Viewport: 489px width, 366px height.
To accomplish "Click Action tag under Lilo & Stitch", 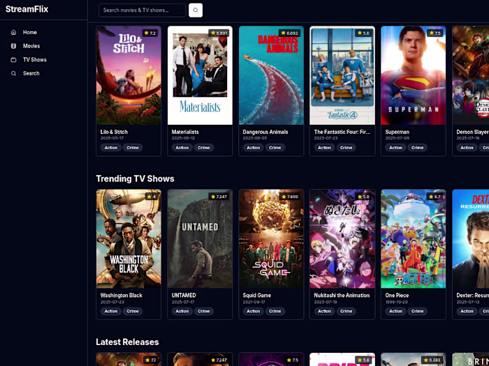I will (x=110, y=148).
